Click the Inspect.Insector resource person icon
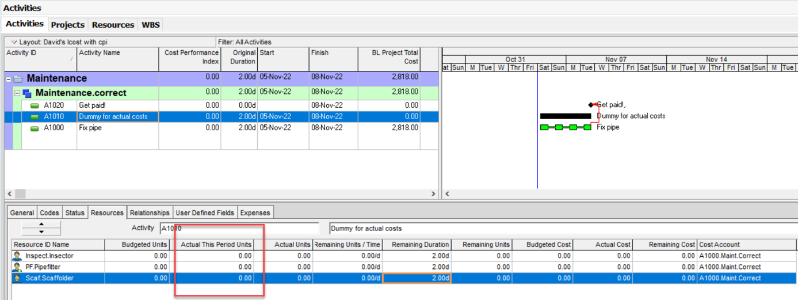This screenshot has width=798, height=300. click(x=18, y=256)
